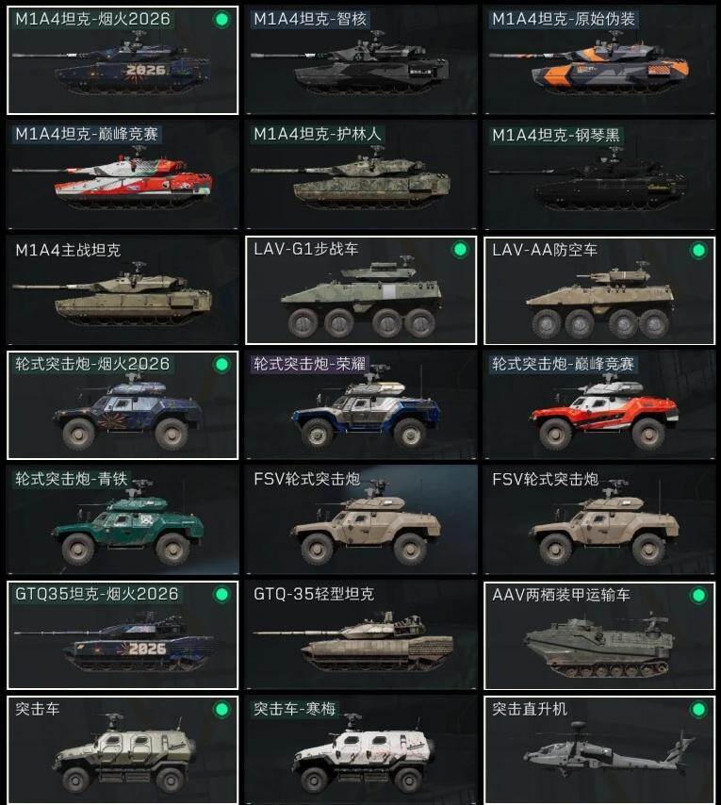
Task: Select LAV-G1步战车 vehicle image
Action: [x=362, y=301]
